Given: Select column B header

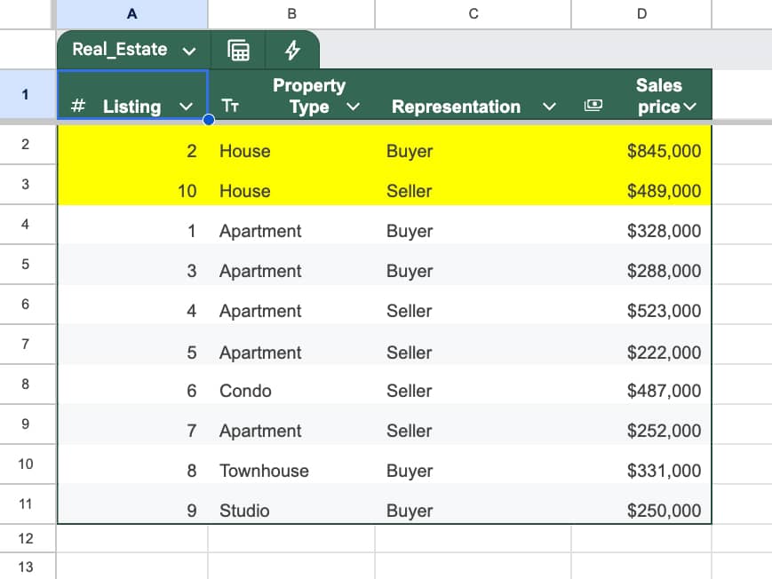Looking at the screenshot, I should [x=291, y=14].
